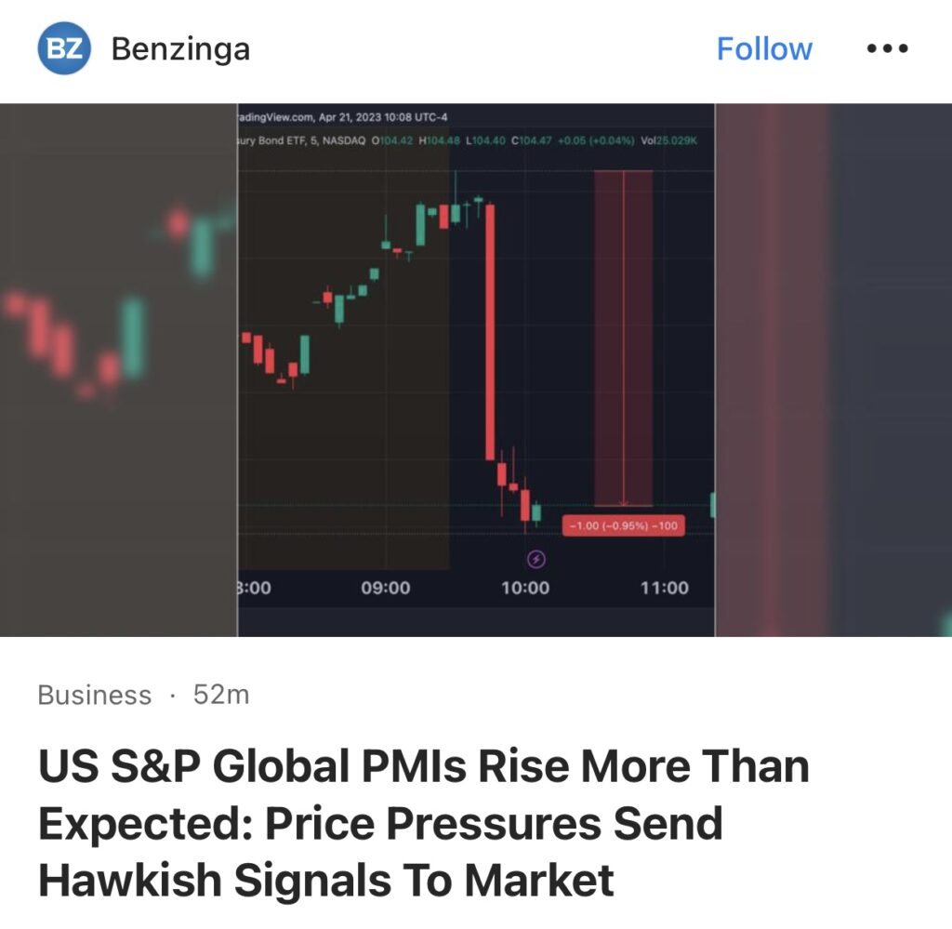952x929 pixels.
Task: Click the red shaded measurement range box
Action: (x=624, y=338)
